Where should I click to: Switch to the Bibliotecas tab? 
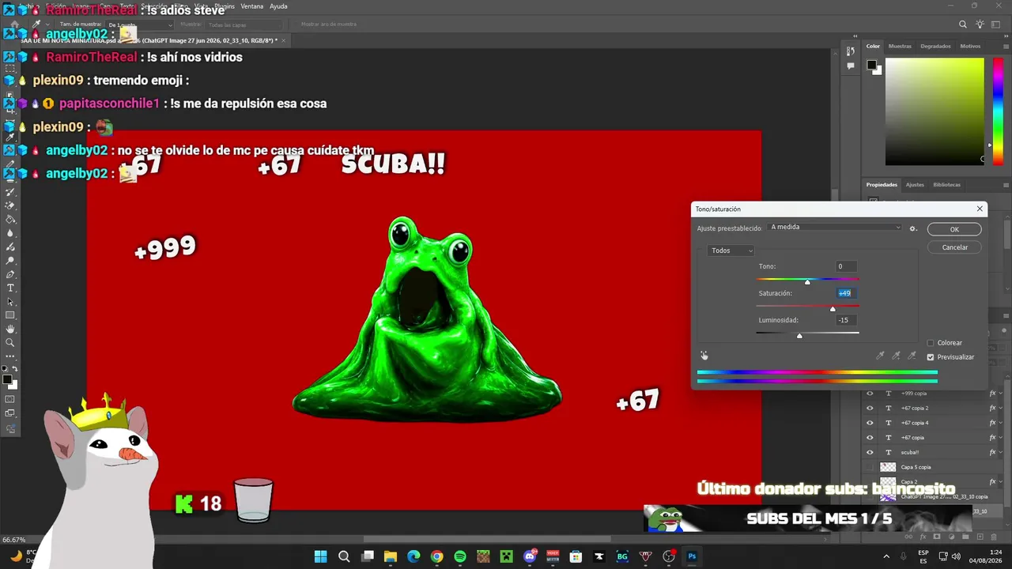pos(947,185)
